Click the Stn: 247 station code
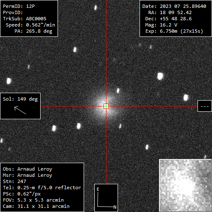 [14, 181]
